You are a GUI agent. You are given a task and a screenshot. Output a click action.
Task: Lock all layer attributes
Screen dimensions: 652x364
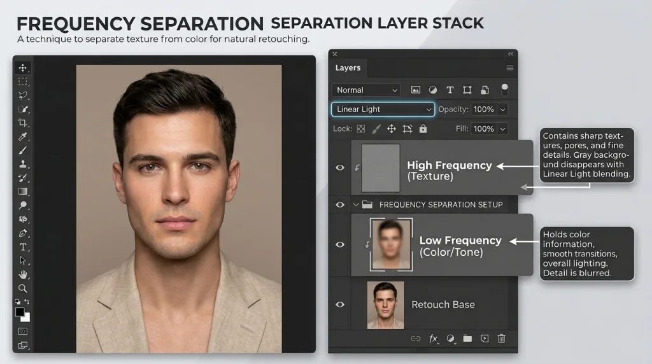(423, 129)
